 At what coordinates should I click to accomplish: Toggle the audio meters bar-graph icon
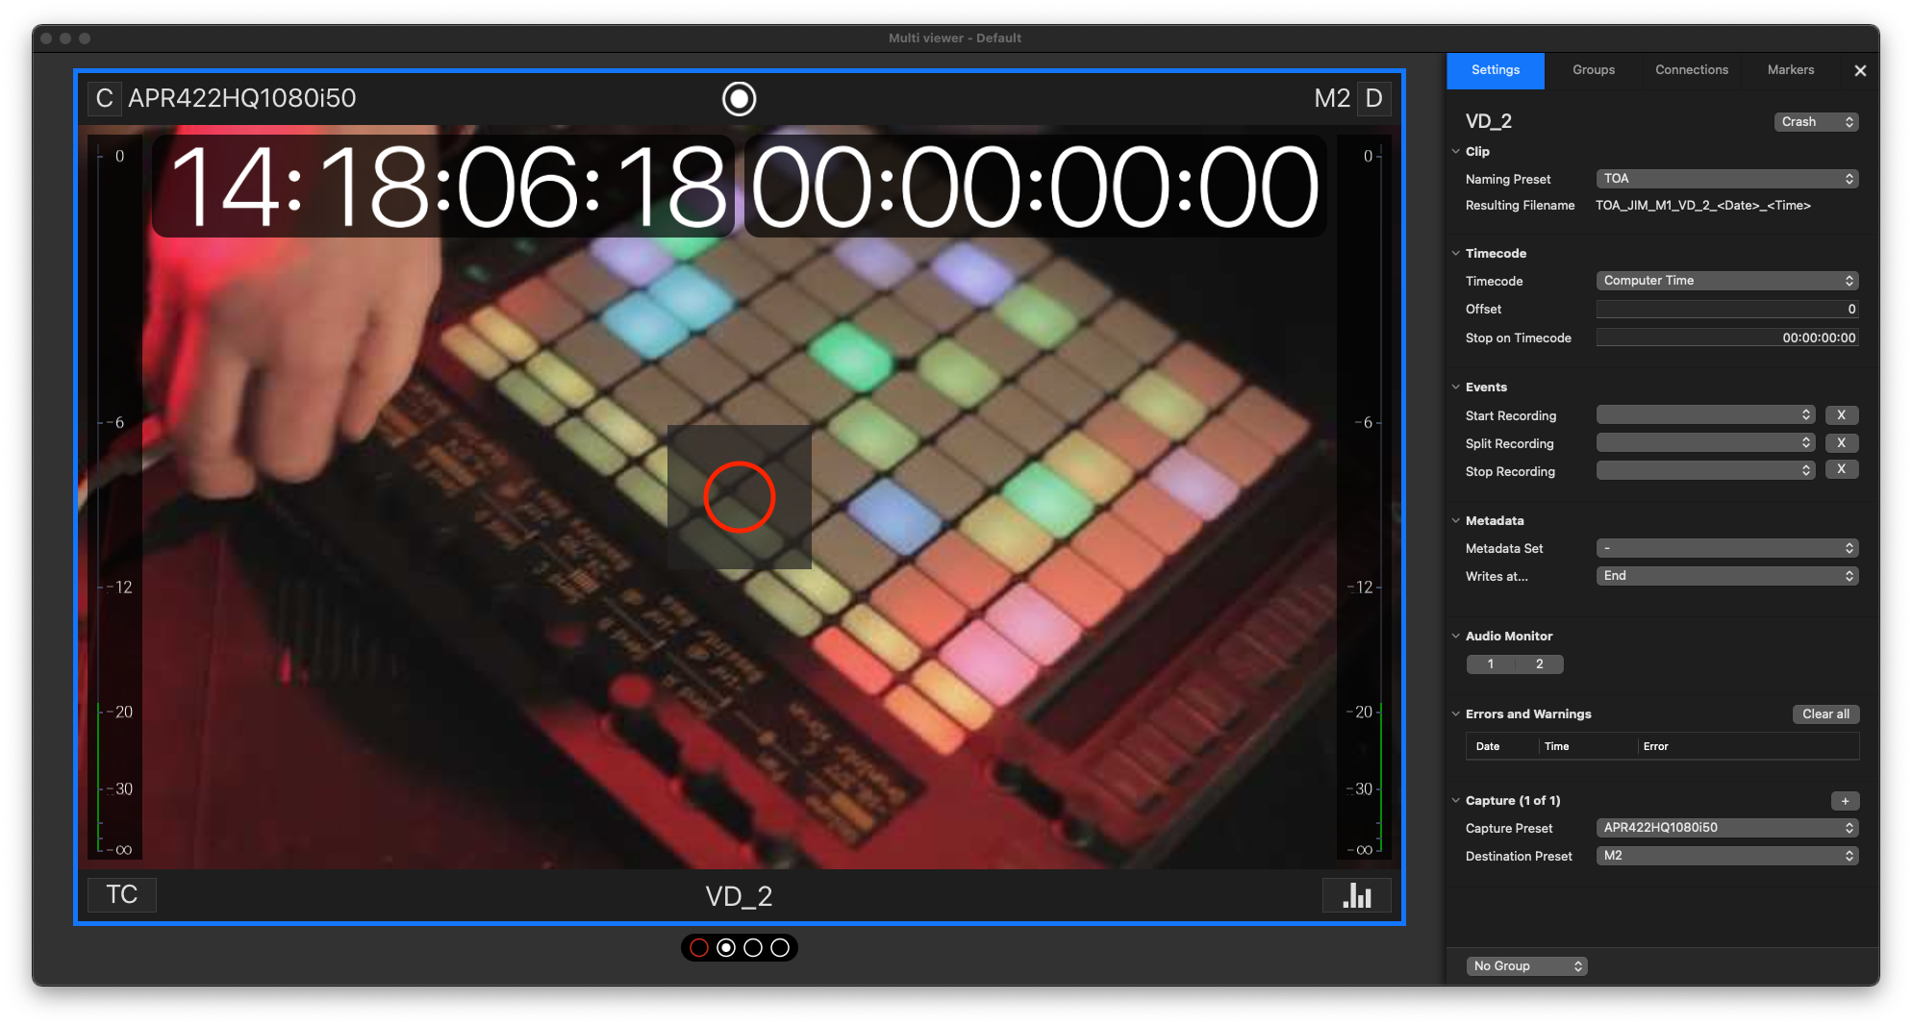1357,894
